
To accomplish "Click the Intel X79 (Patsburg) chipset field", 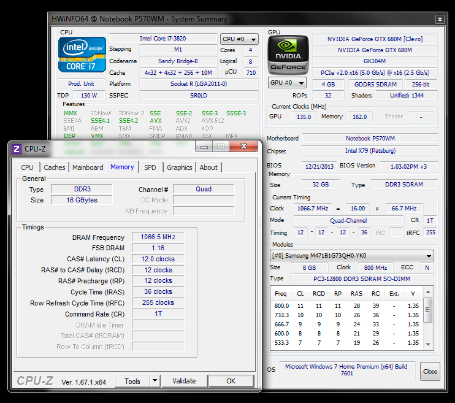I will tap(370, 151).
